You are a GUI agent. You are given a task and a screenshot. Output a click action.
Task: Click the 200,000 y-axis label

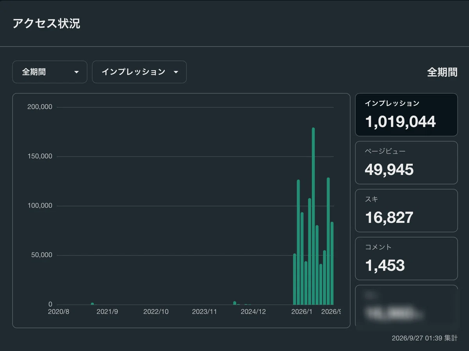pyautogui.click(x=40, y=107)
